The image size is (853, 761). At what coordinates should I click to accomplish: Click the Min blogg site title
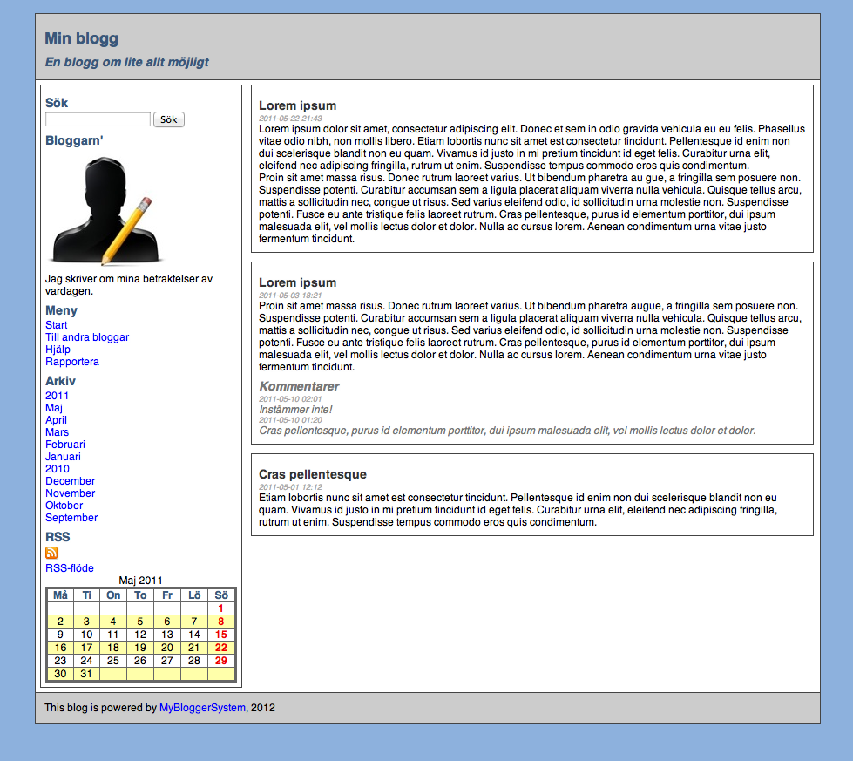[81, 38]
